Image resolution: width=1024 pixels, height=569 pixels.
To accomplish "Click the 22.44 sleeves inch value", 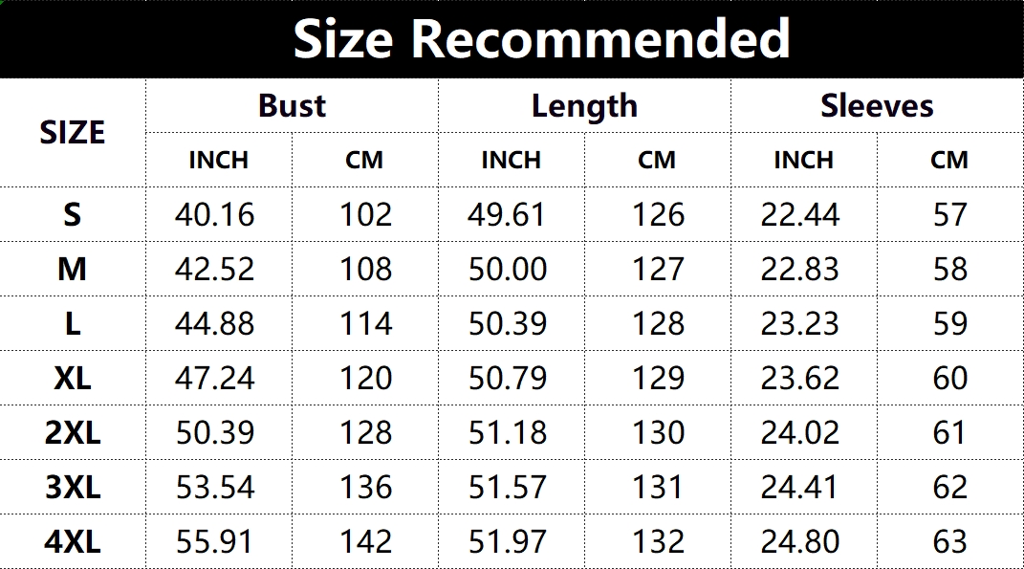I will click(x=800, y=214).
